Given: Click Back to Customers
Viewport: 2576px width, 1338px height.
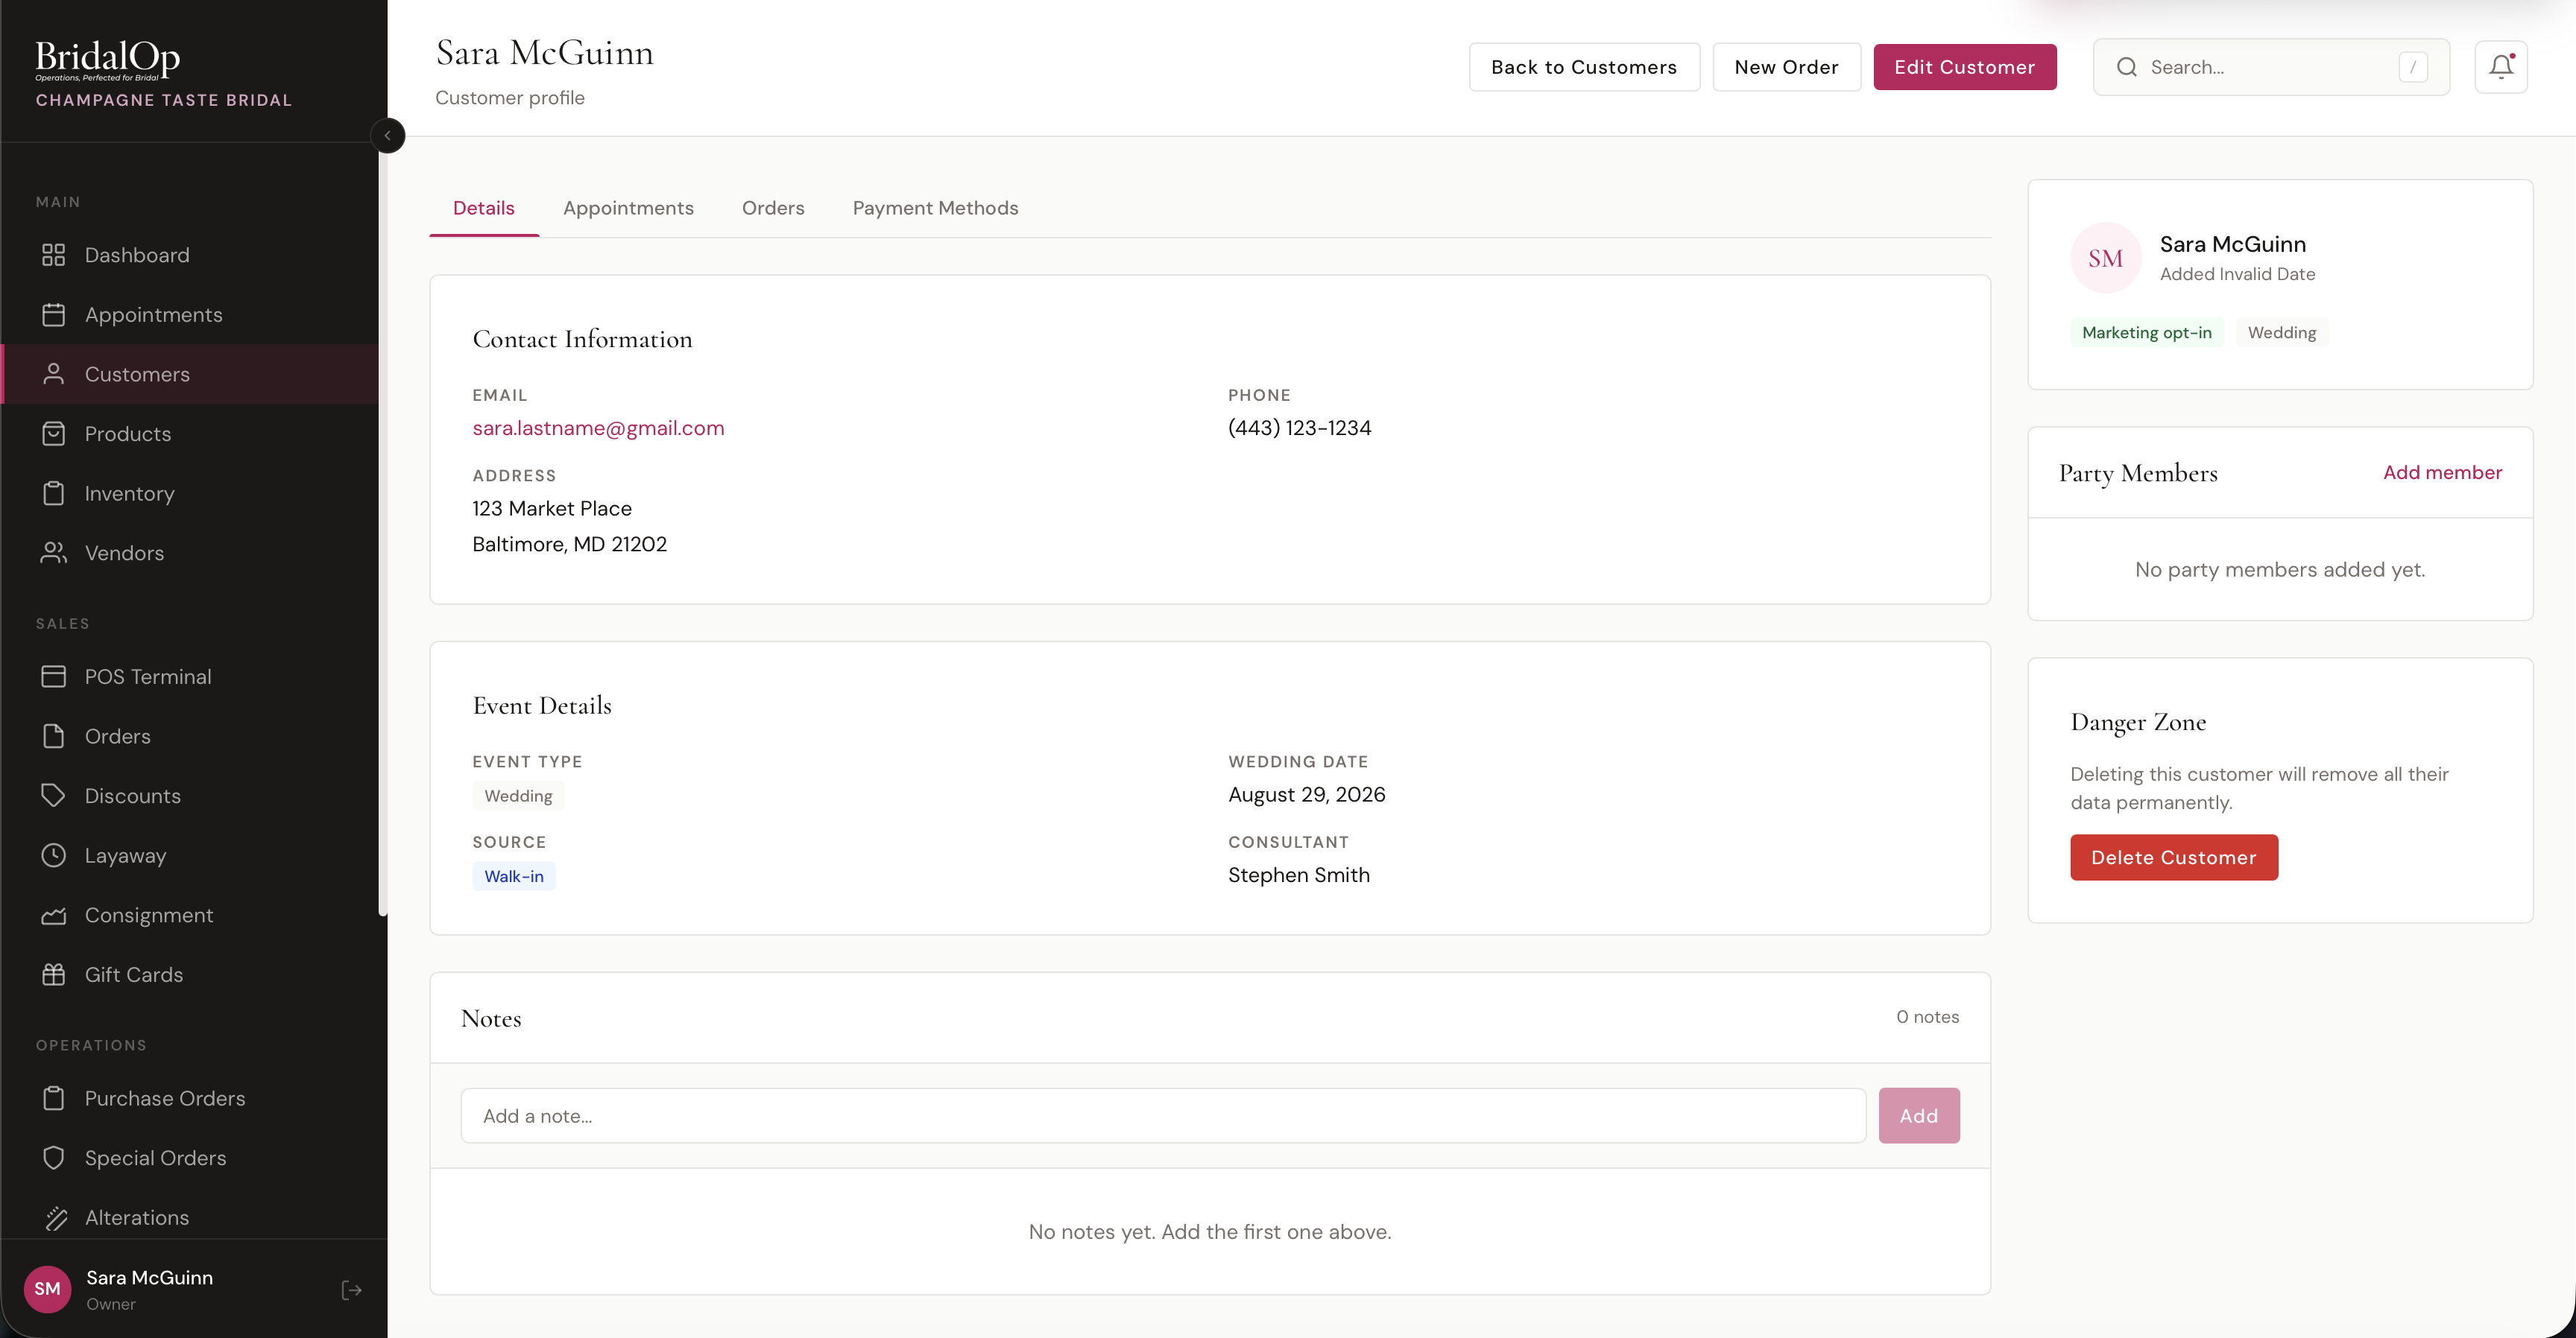Looking at the screenshot, I should (x=1584, y=67).
